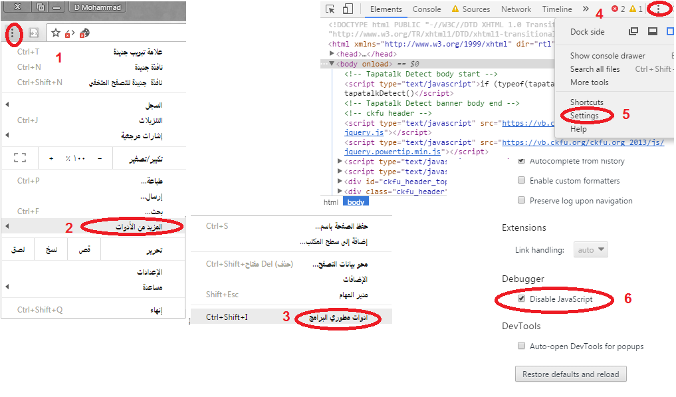Toggle Autocomplete from history checkbox

click(522, 161)
